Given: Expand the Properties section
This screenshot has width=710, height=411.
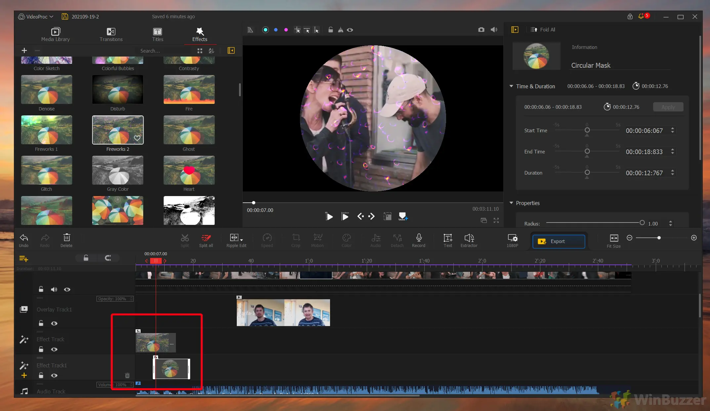Looking at the screenshot, I should (x=511, y=203).
